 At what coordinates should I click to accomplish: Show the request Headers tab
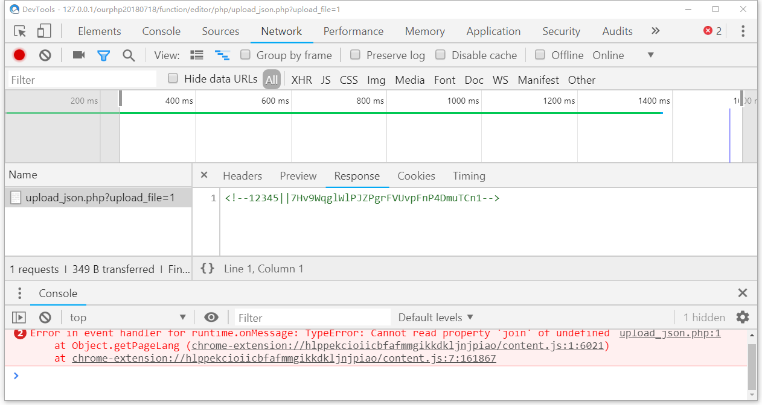click(242, 175)
